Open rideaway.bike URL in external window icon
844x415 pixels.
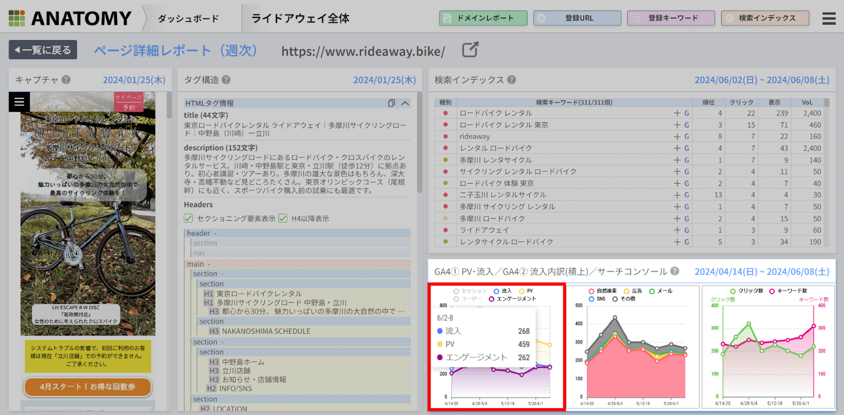click(470, 50)
